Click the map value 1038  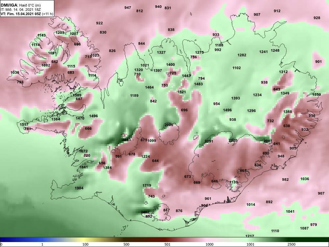pos(15,73)
